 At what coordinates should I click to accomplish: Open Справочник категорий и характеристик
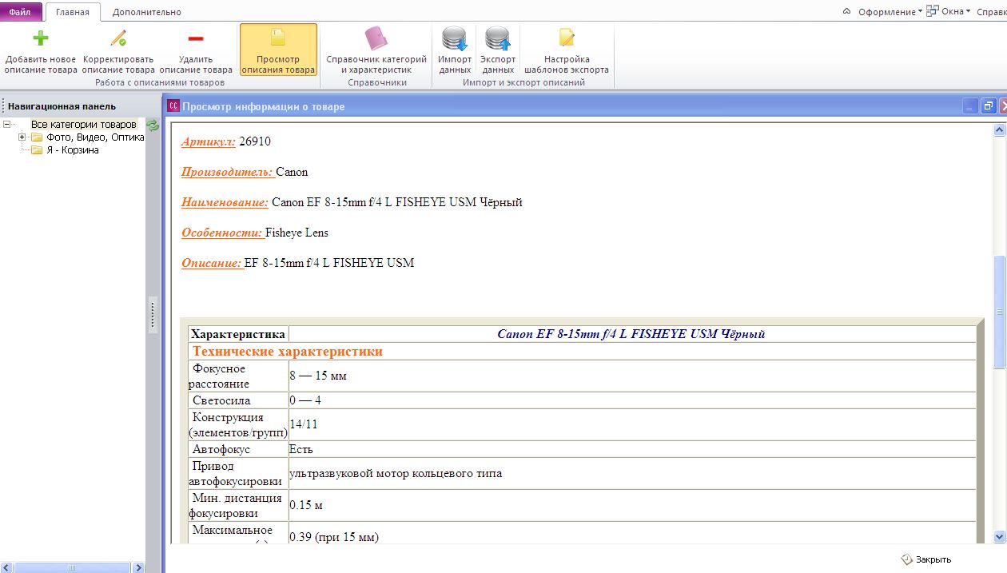376,50
